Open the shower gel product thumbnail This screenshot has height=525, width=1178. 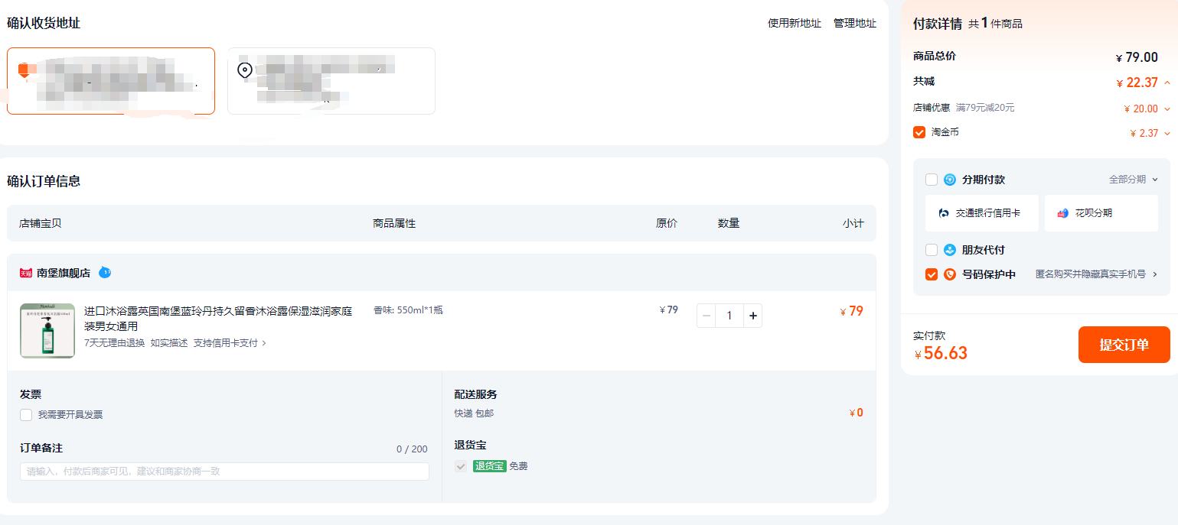(x=47, y=331)
